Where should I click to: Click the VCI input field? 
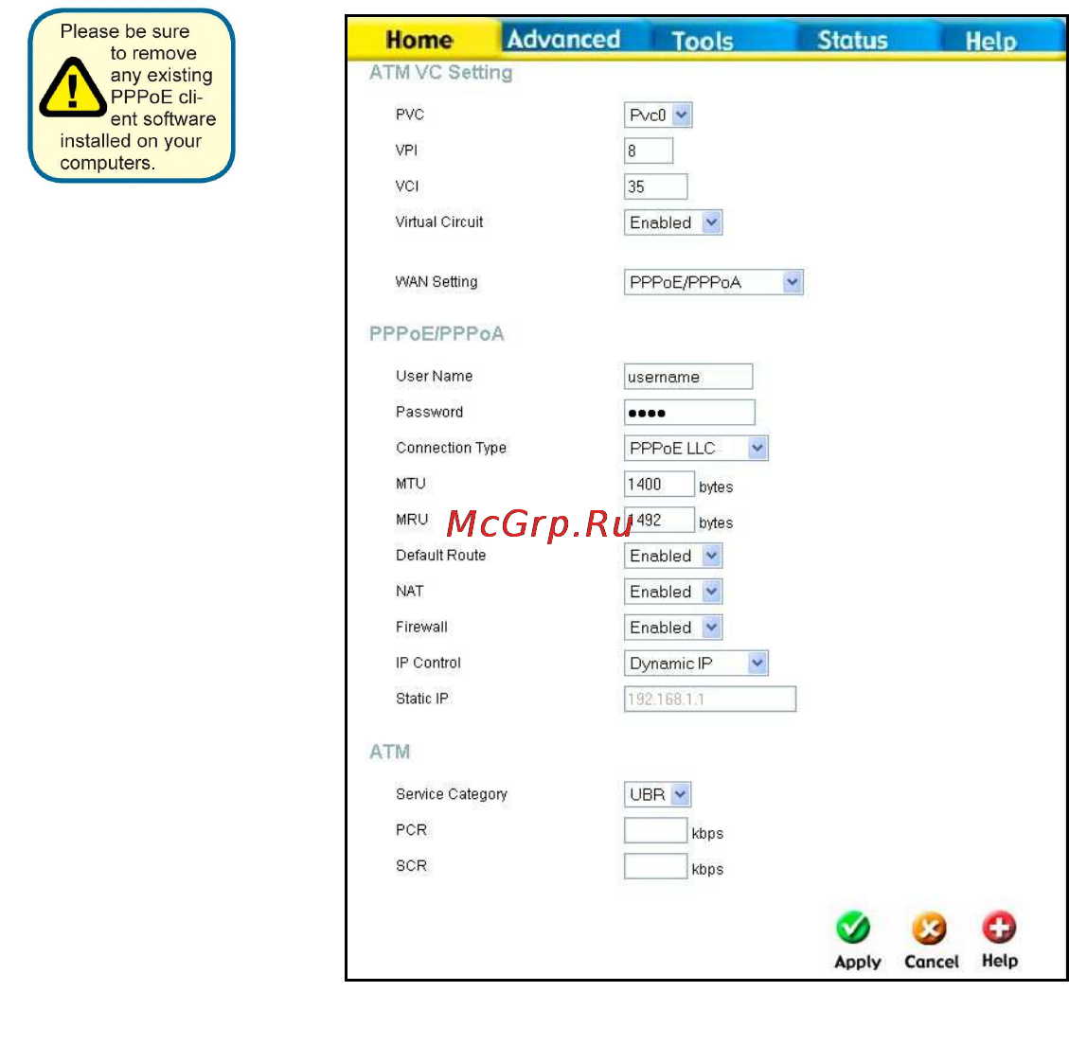(656, 186)
